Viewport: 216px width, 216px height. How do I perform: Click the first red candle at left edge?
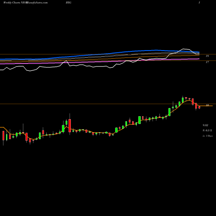point(3,136)
